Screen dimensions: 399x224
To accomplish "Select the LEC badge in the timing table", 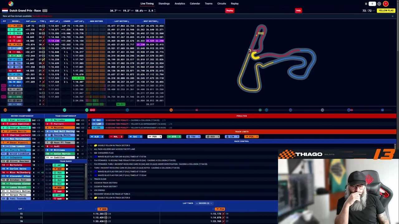I will click(x=15, y=41).
